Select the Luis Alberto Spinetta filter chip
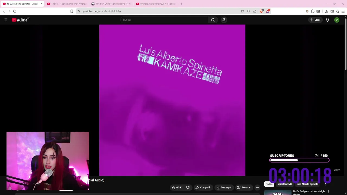This screenshot has width=347, height=195. 307,184
